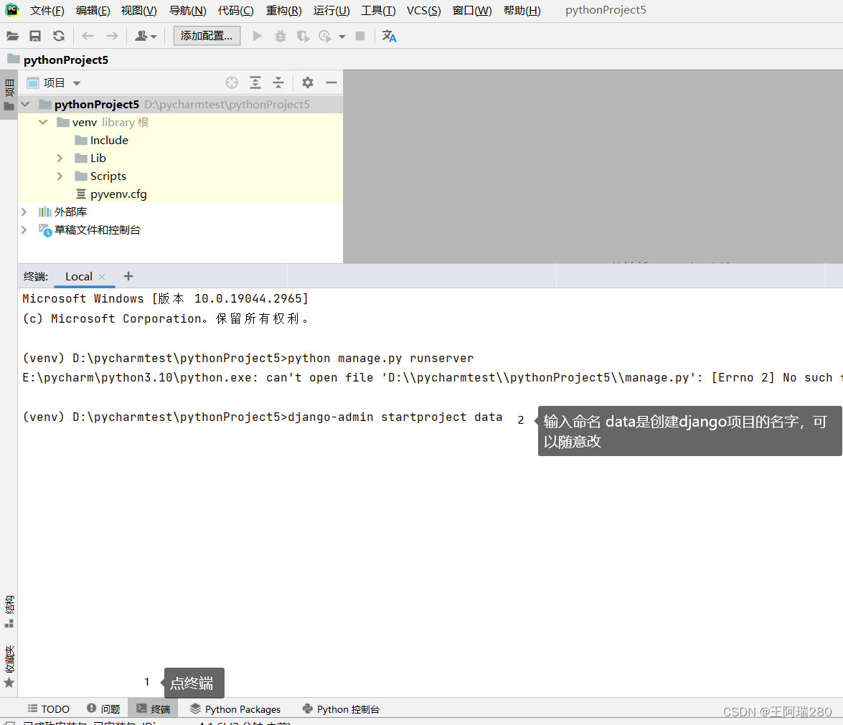843x725 pixels.
Task: Open the Python Packages tool window
Action: (x=235, y=709)
